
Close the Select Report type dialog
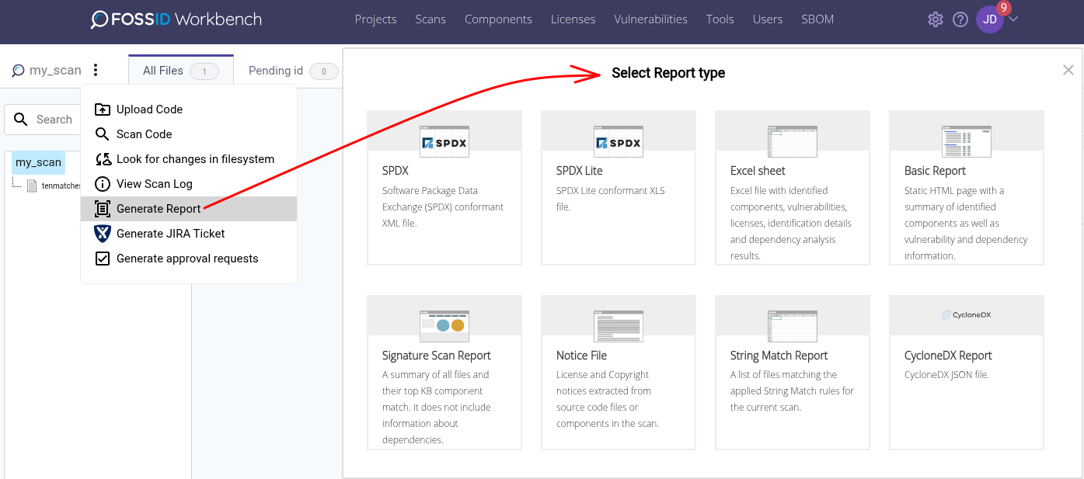pos(1068,70)
